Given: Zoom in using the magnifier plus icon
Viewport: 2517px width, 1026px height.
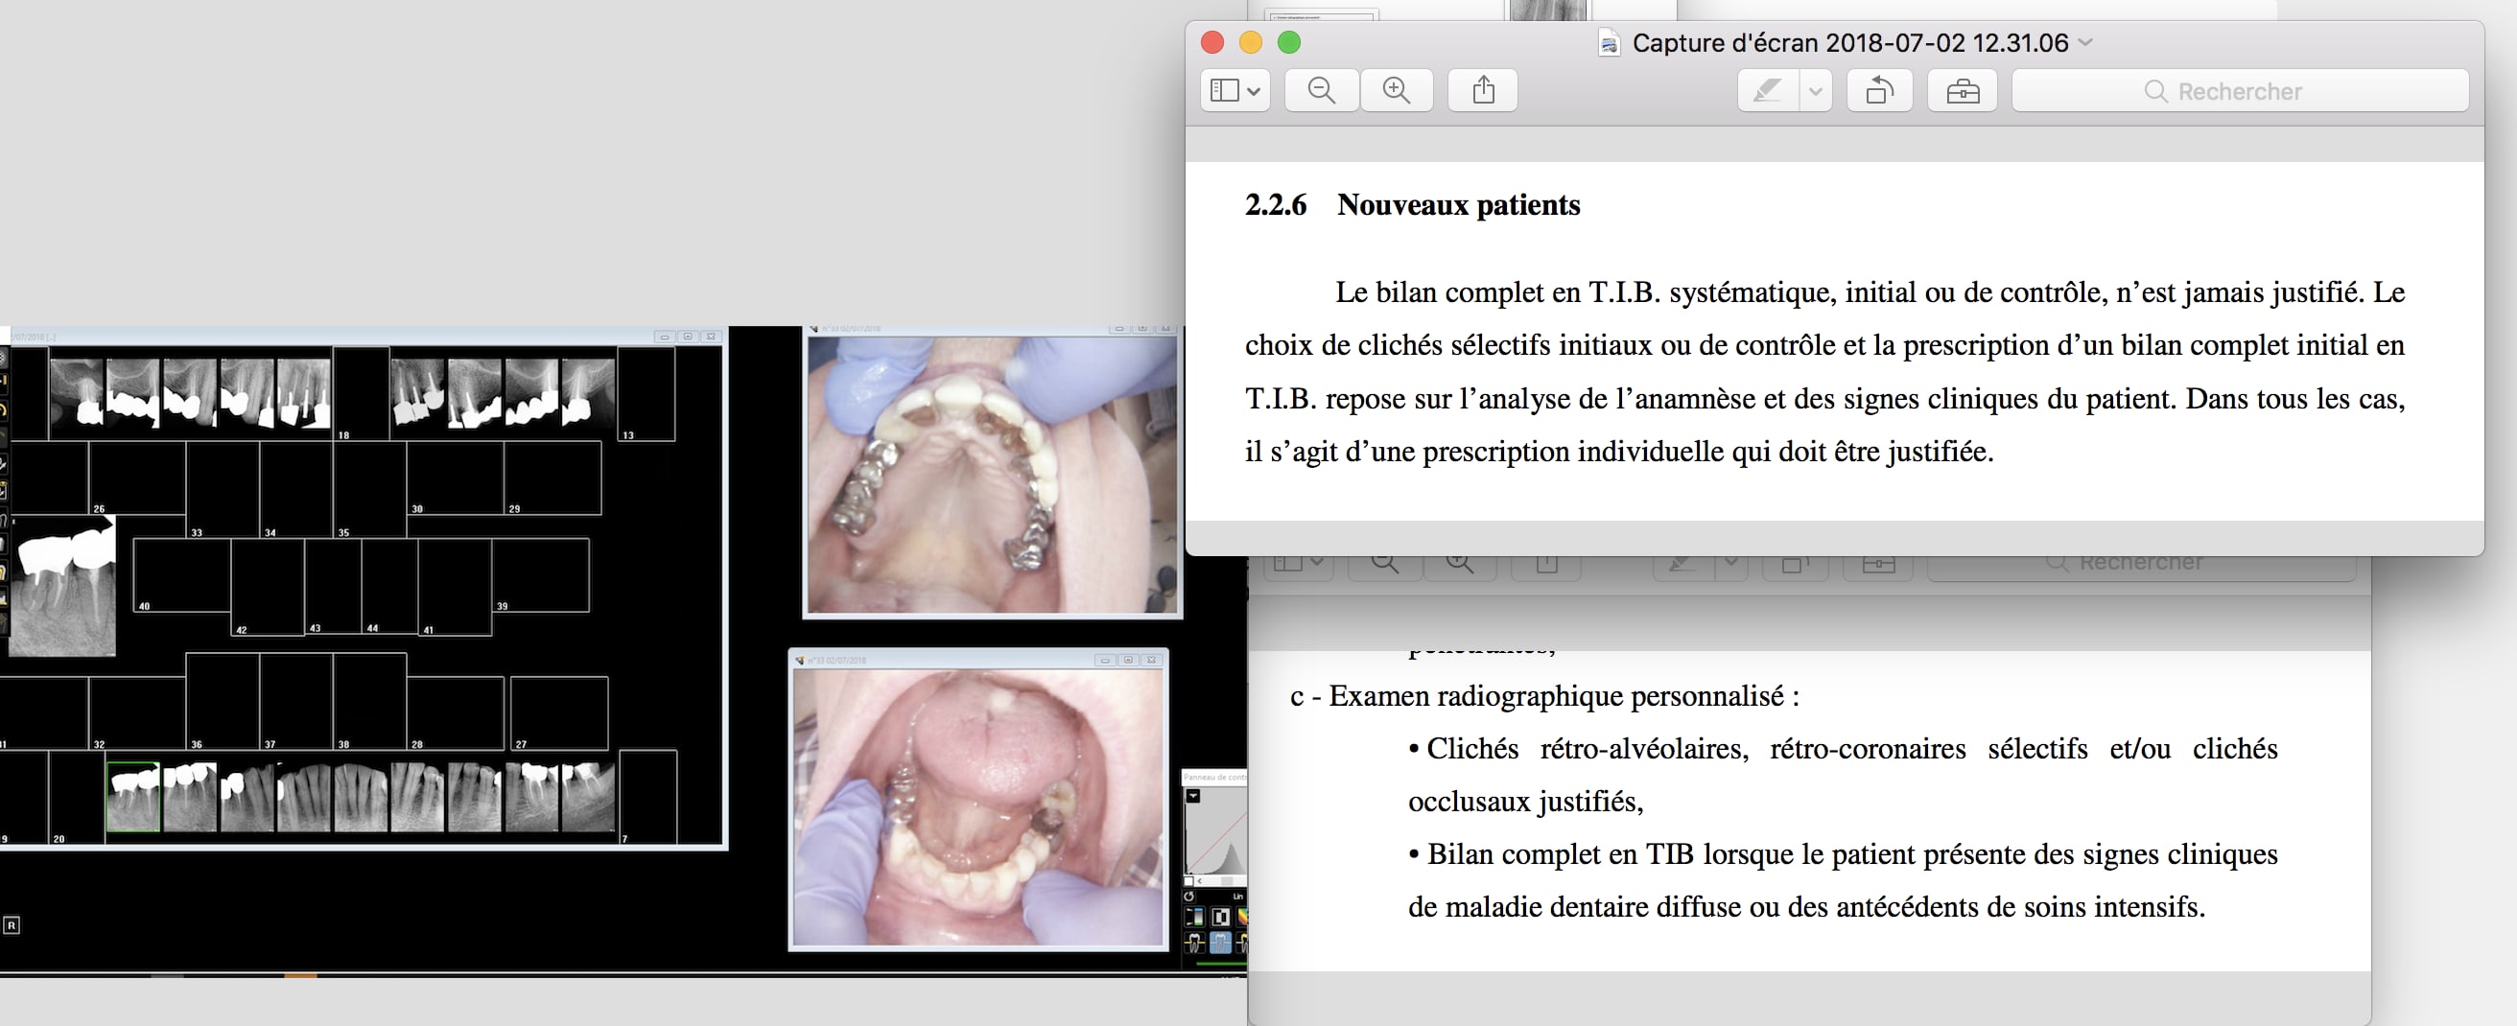Looking at the screenshot, I should [x=1397, y=91].
